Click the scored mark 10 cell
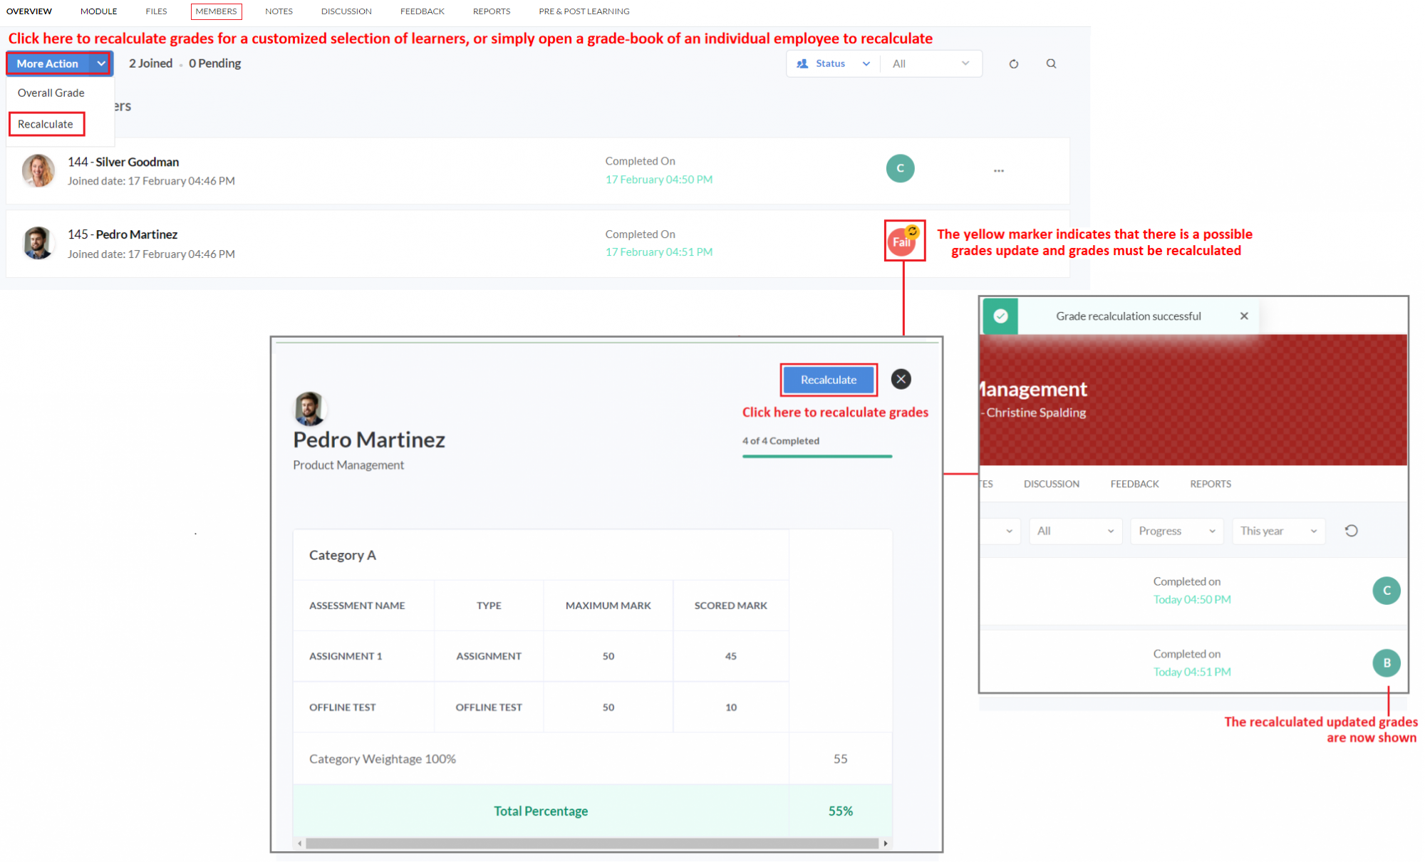The height and width of the screenshot is (862, 1425). [x=731, y=707]
